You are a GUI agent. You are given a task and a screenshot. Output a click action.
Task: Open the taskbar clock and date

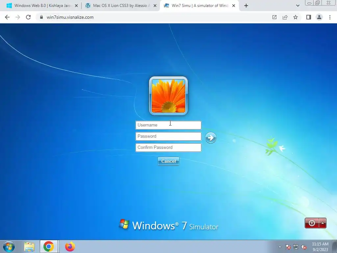coord(320,247)
